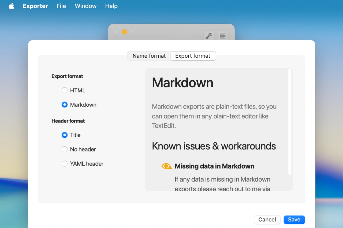Choose the No header option
343x228 pixels.
[65, 149]
